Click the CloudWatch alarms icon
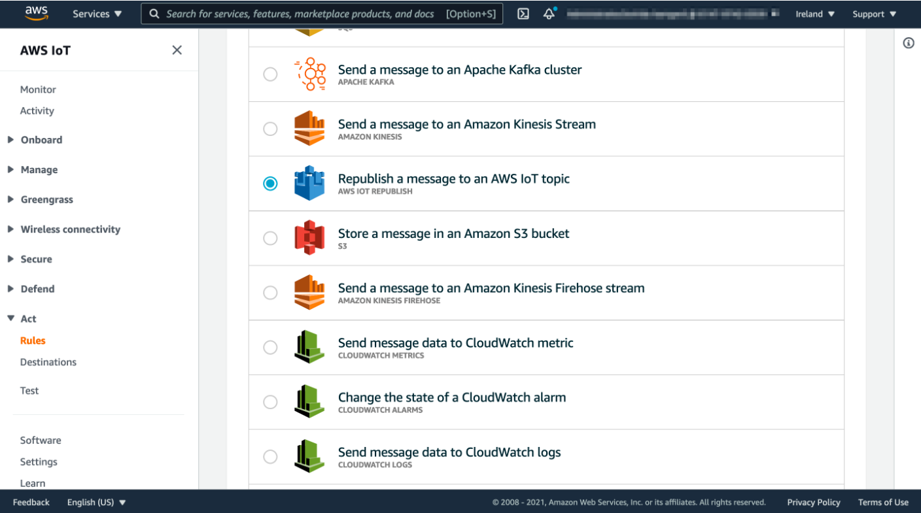 [310, 402]
